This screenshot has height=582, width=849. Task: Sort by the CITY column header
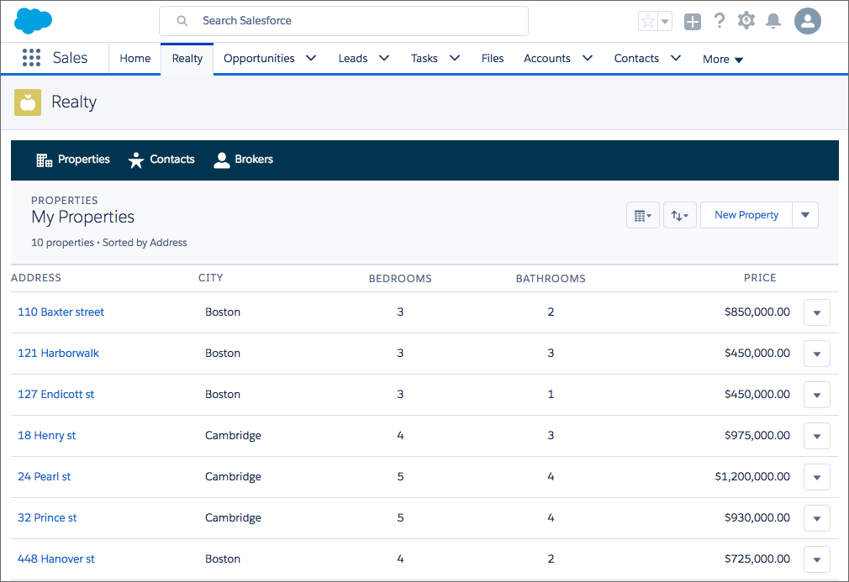[211, 278]
